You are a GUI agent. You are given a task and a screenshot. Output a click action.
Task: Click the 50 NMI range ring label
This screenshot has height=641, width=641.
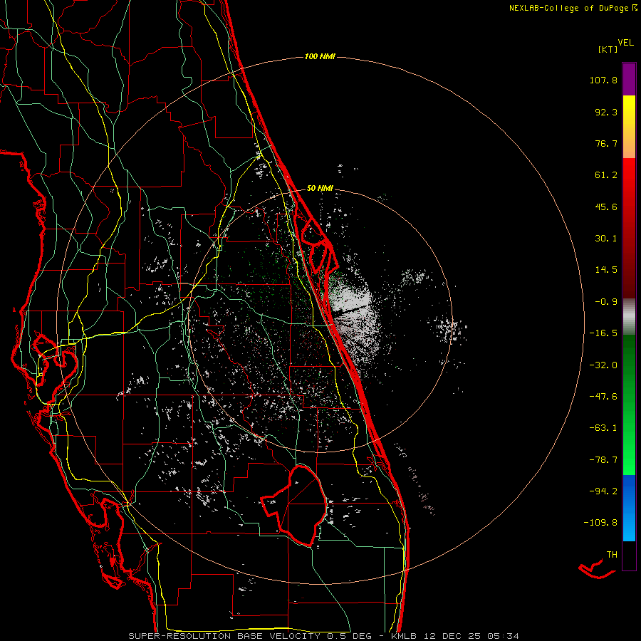320,189
